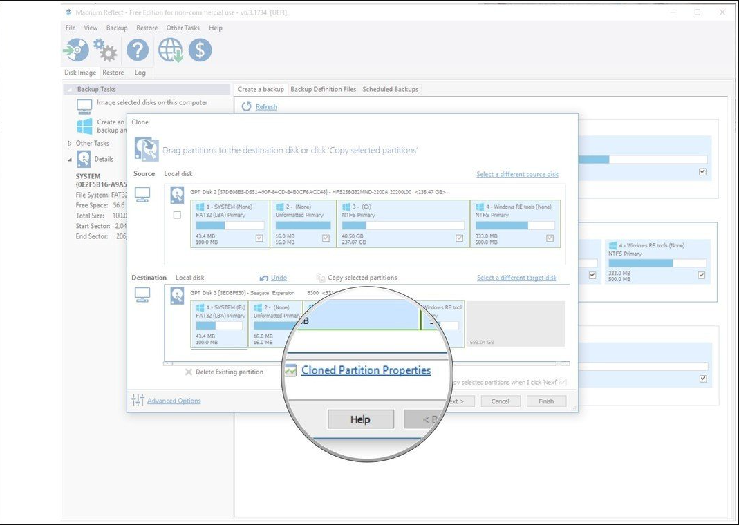Toggle checkbox of source 2 - (None) partition
Image resolution: width=739 pixels, height=525 pixels.
pyautogui.click(x=326, y=238)
